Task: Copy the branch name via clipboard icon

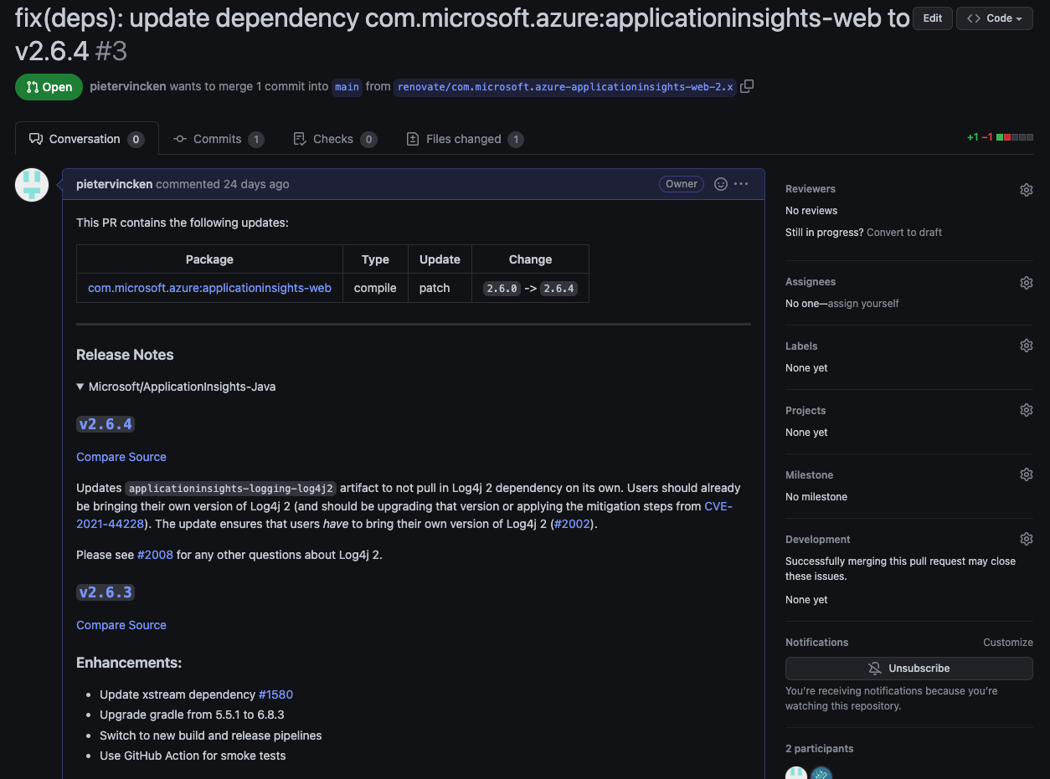Action: tap(747, 86)
